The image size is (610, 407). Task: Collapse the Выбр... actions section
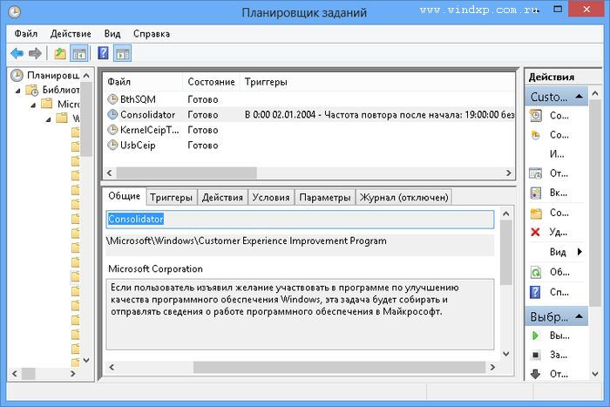pos(579,316)
